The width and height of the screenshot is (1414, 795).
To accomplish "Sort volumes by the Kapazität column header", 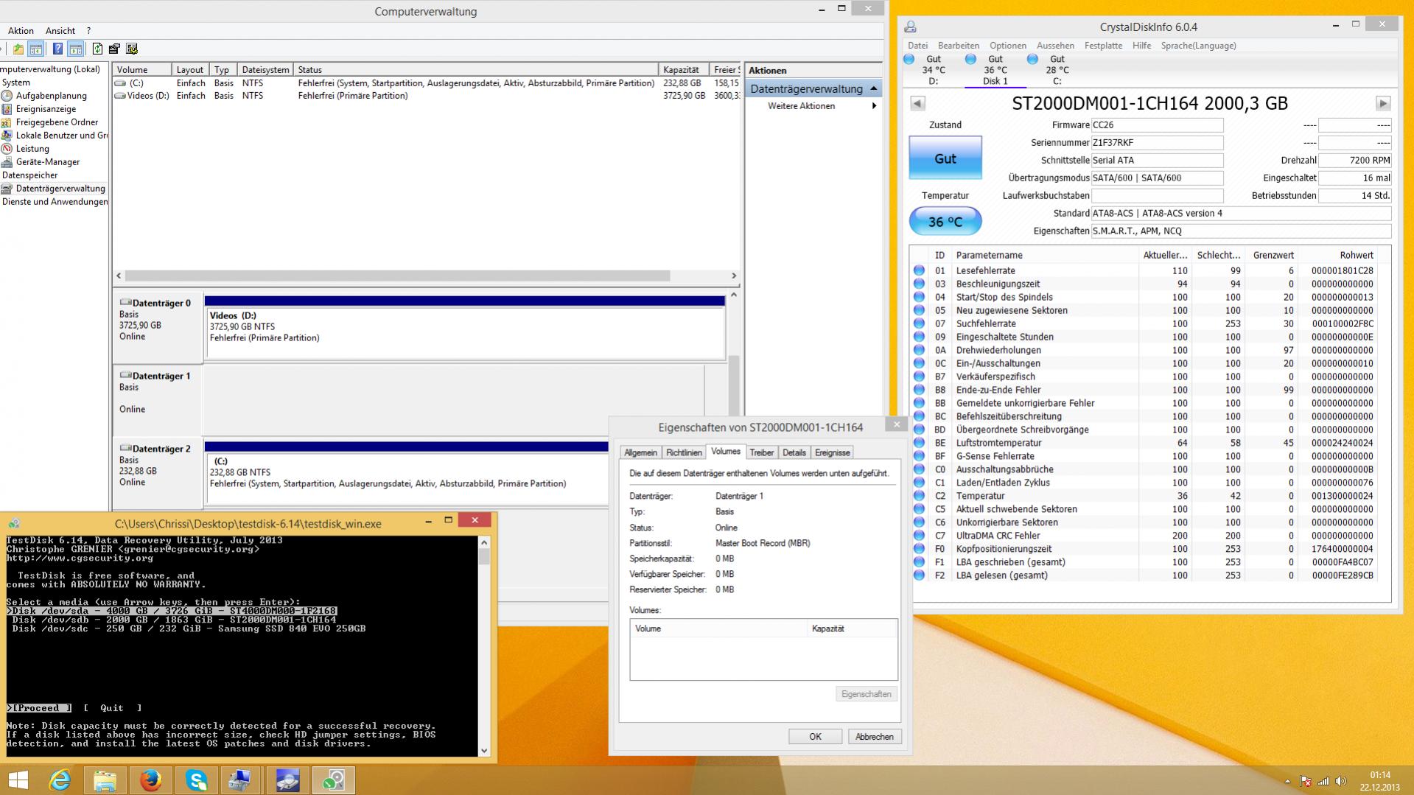I will [683, 70].
